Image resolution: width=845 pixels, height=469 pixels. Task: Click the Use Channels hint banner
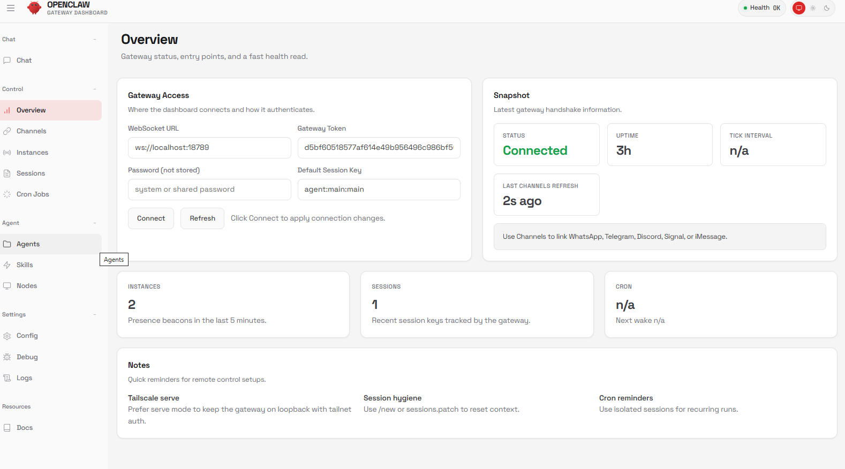click(x=660, y=237)
